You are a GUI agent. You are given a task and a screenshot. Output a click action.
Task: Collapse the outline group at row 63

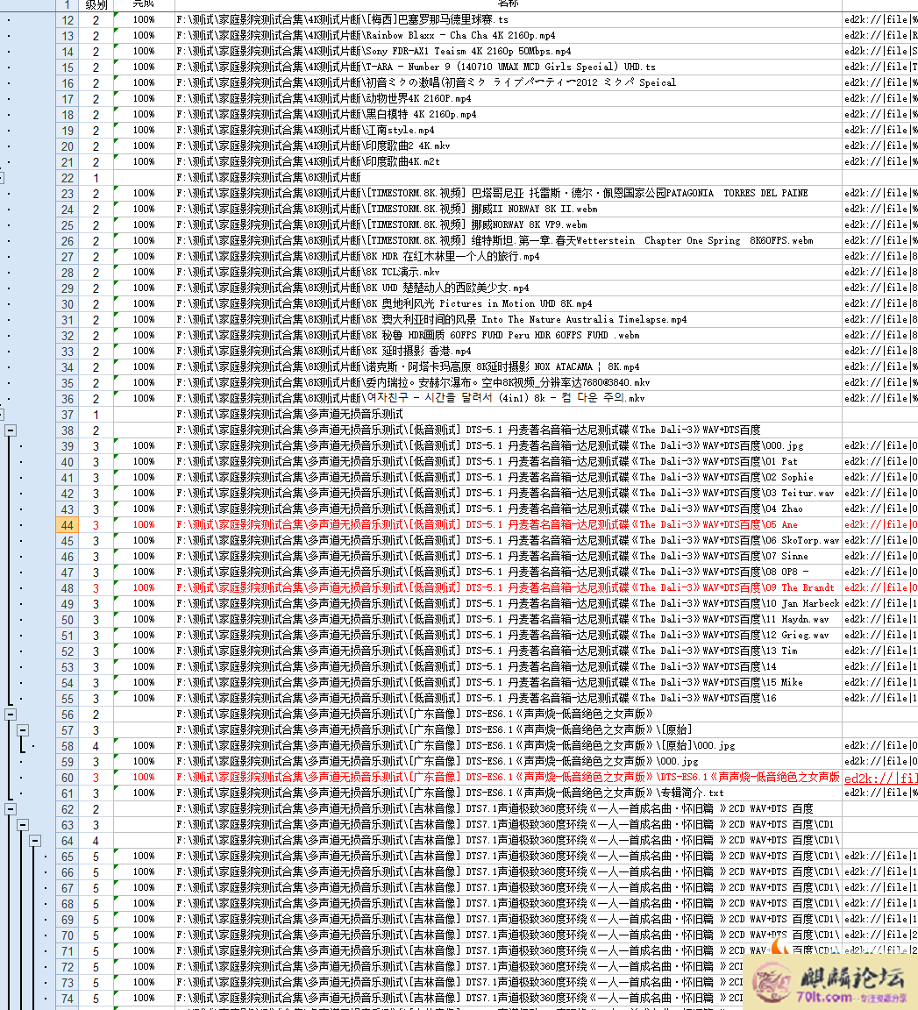click(23, 824)
